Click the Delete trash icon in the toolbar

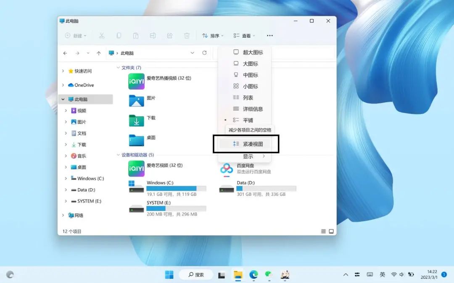point(186,35)
